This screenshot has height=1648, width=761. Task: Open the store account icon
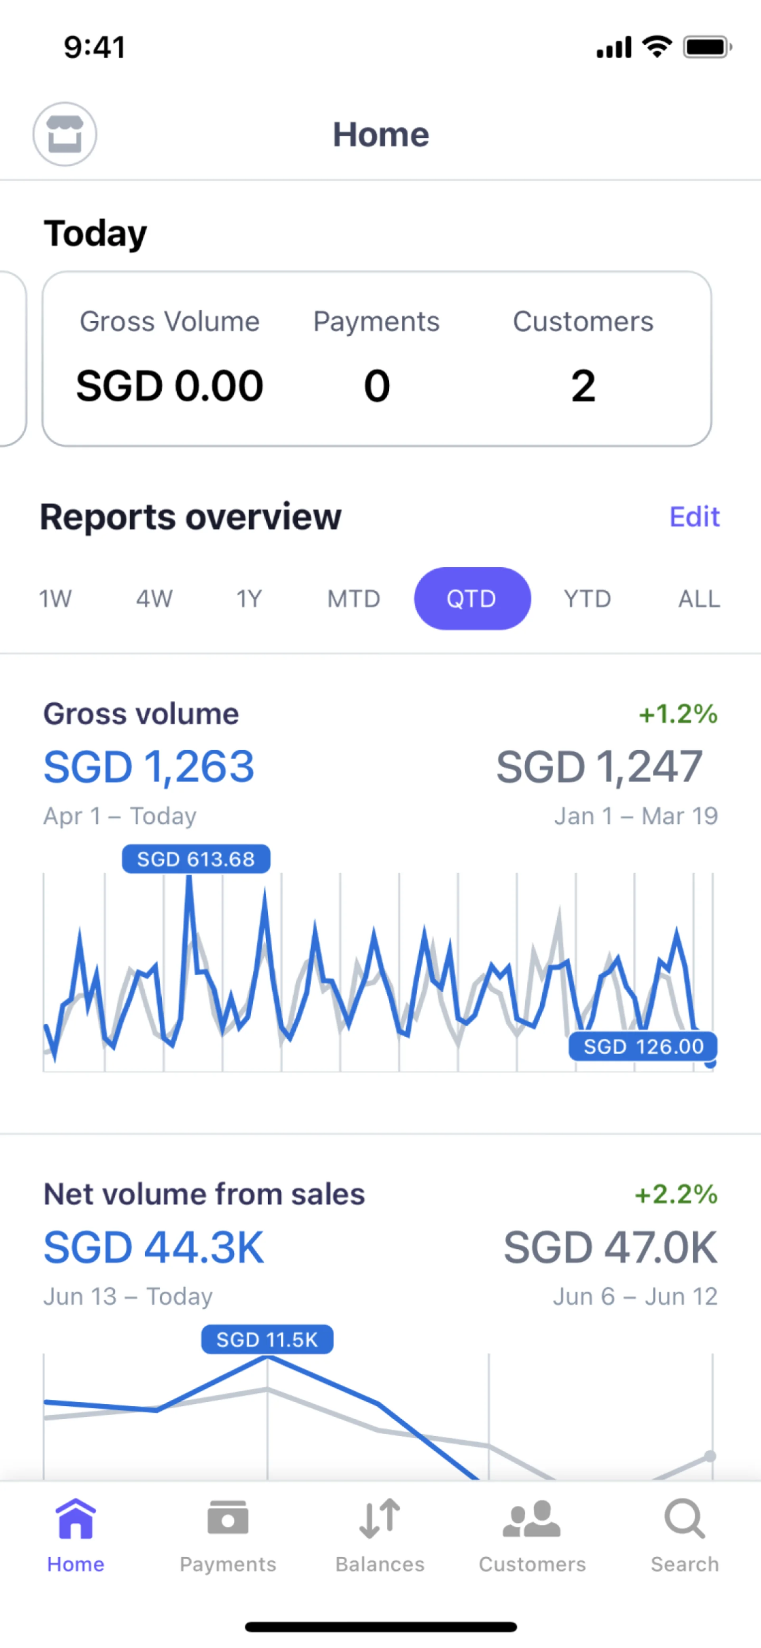point(65,134)
